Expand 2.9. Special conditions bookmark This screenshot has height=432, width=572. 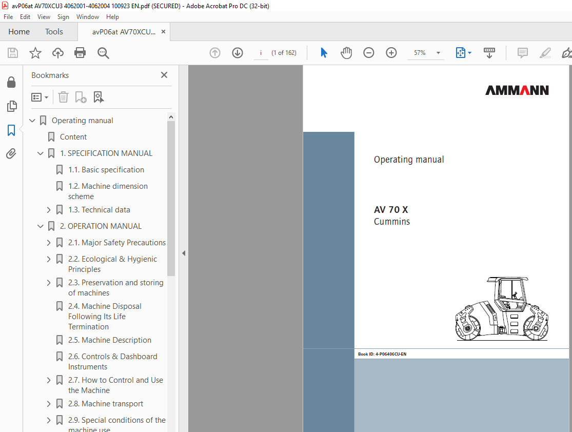[x=49, y=420]
